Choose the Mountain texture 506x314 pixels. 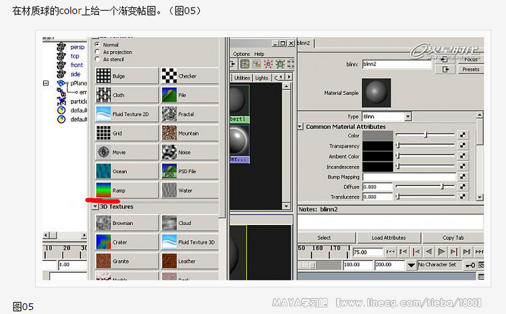pyautogui.click(x=190, y=133)
